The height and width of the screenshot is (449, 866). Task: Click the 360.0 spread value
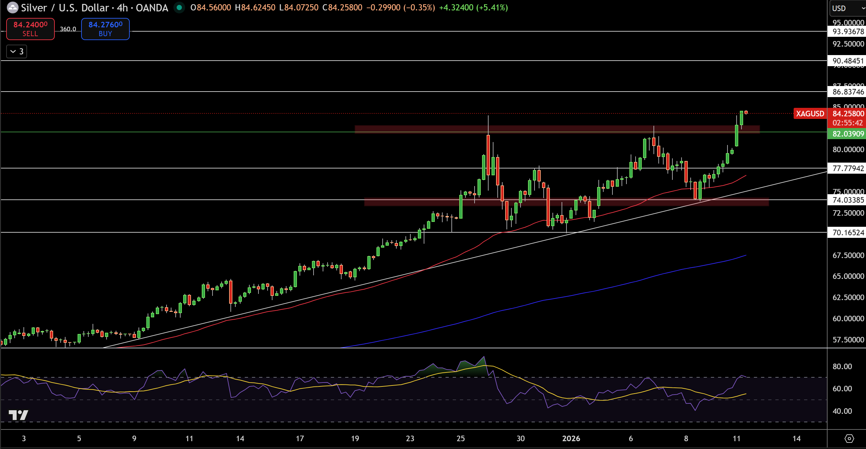68,29
